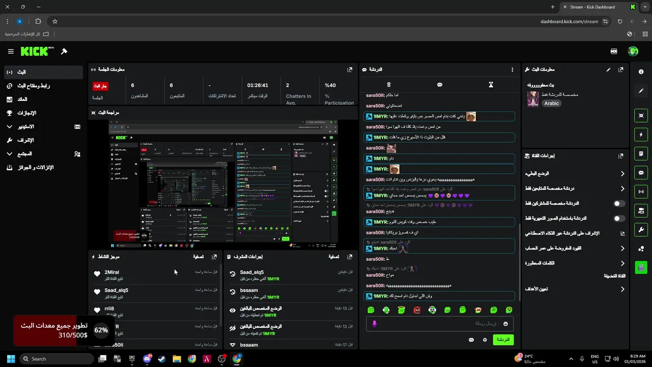The width and height of the screenshot is (652, 367).
Task: Click the message input field
Action: (440, 324)
